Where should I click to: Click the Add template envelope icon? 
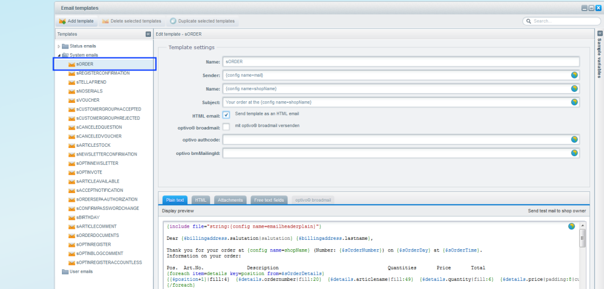(62, 21)
